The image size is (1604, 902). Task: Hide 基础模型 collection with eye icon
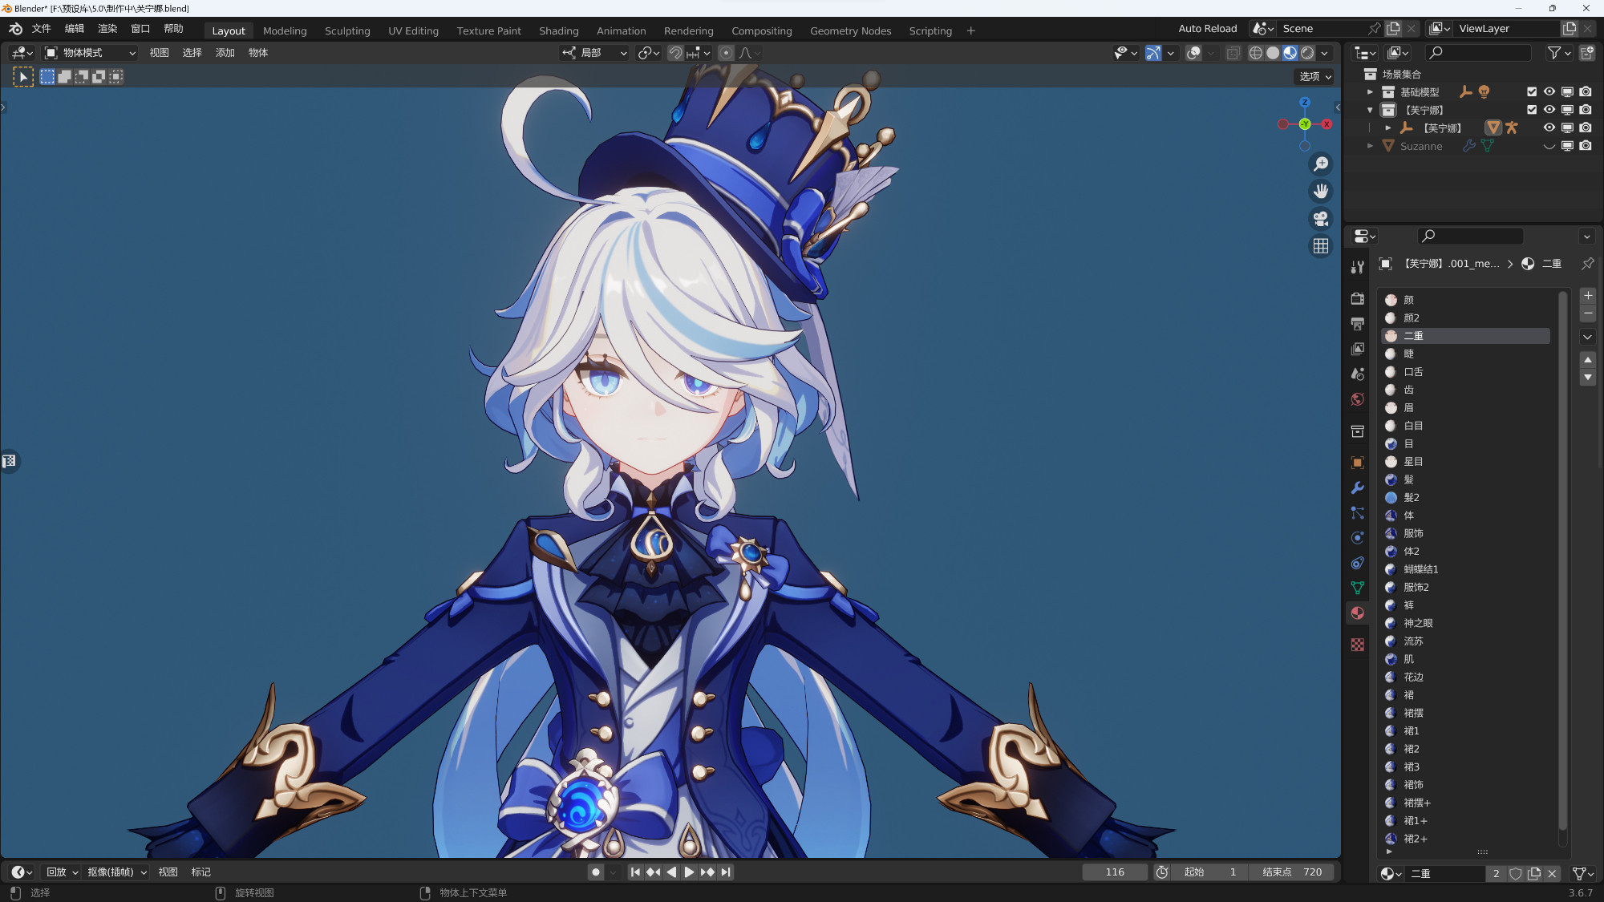click(1549, 91)
